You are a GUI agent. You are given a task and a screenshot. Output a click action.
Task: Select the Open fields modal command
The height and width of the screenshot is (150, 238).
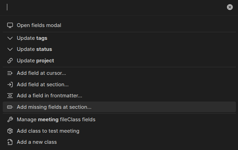tap(39, 25)
